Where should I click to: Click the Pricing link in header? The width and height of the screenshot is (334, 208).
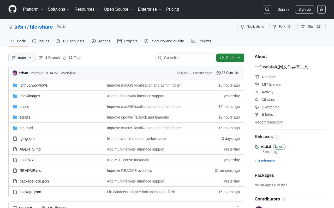pos(172,9)
